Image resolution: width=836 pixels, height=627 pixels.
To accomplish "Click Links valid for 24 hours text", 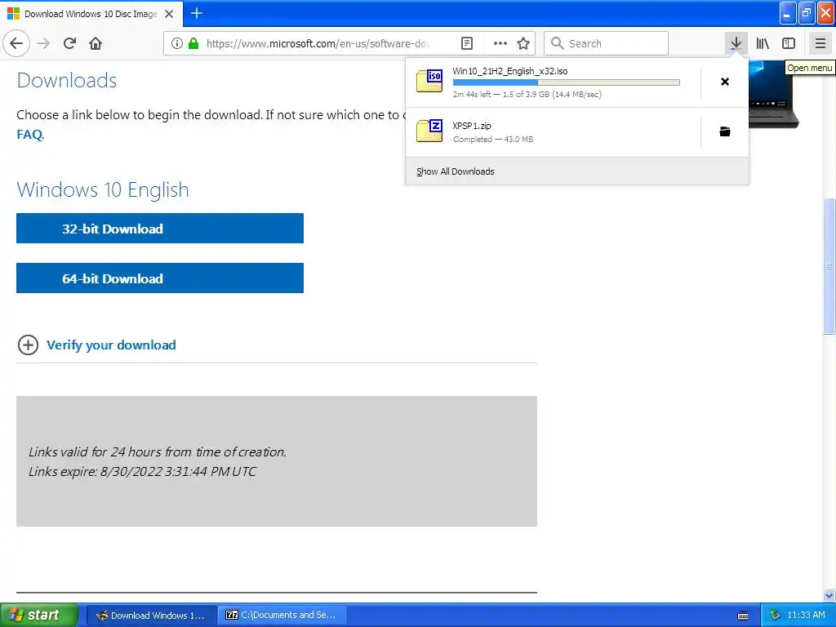I will point(158,451).
